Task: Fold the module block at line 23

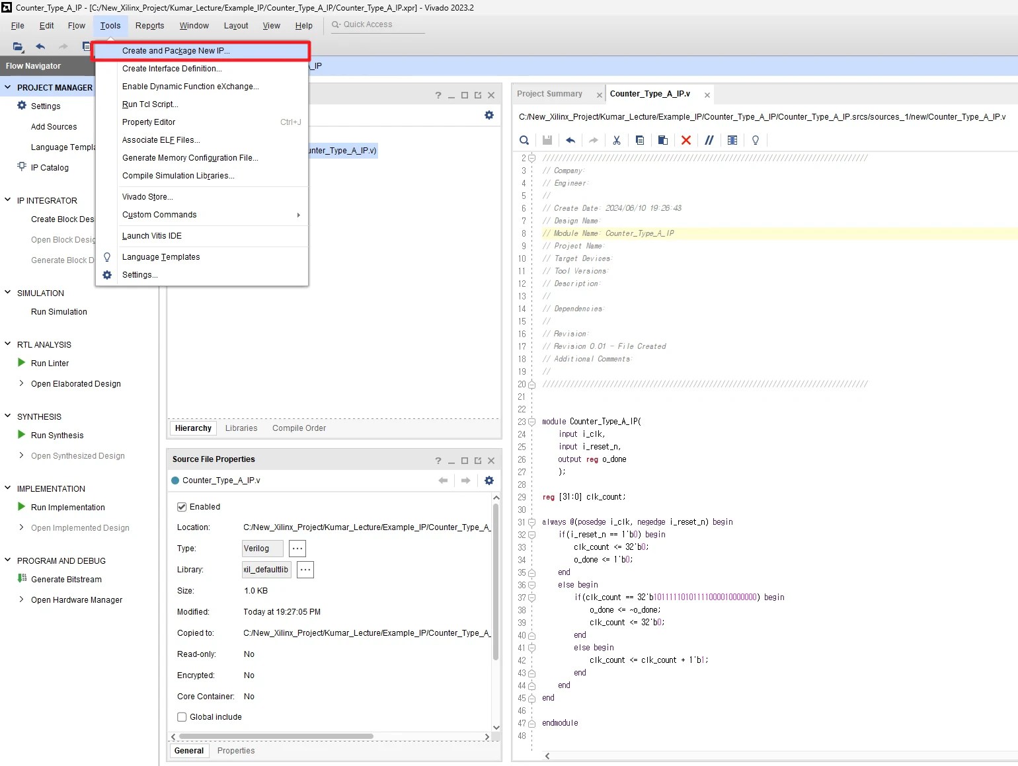Action: click(x=531, y=422)
